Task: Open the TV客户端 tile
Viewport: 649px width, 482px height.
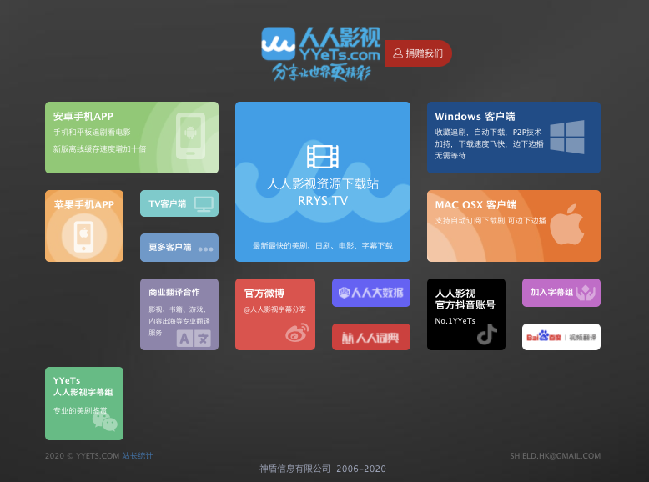Action: pyautogui.click(x=179, y=203)
